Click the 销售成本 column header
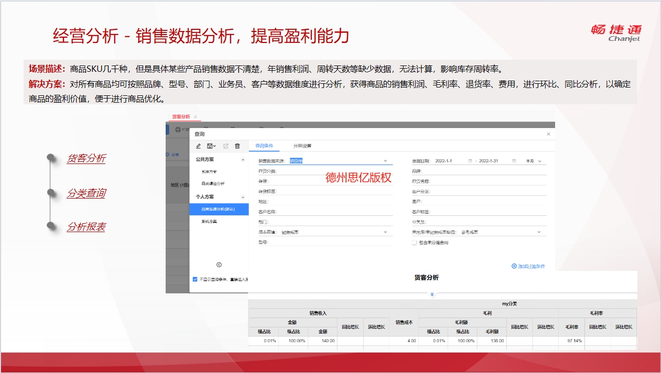This screenshot has width=661, height=373. tap(404, 322)
